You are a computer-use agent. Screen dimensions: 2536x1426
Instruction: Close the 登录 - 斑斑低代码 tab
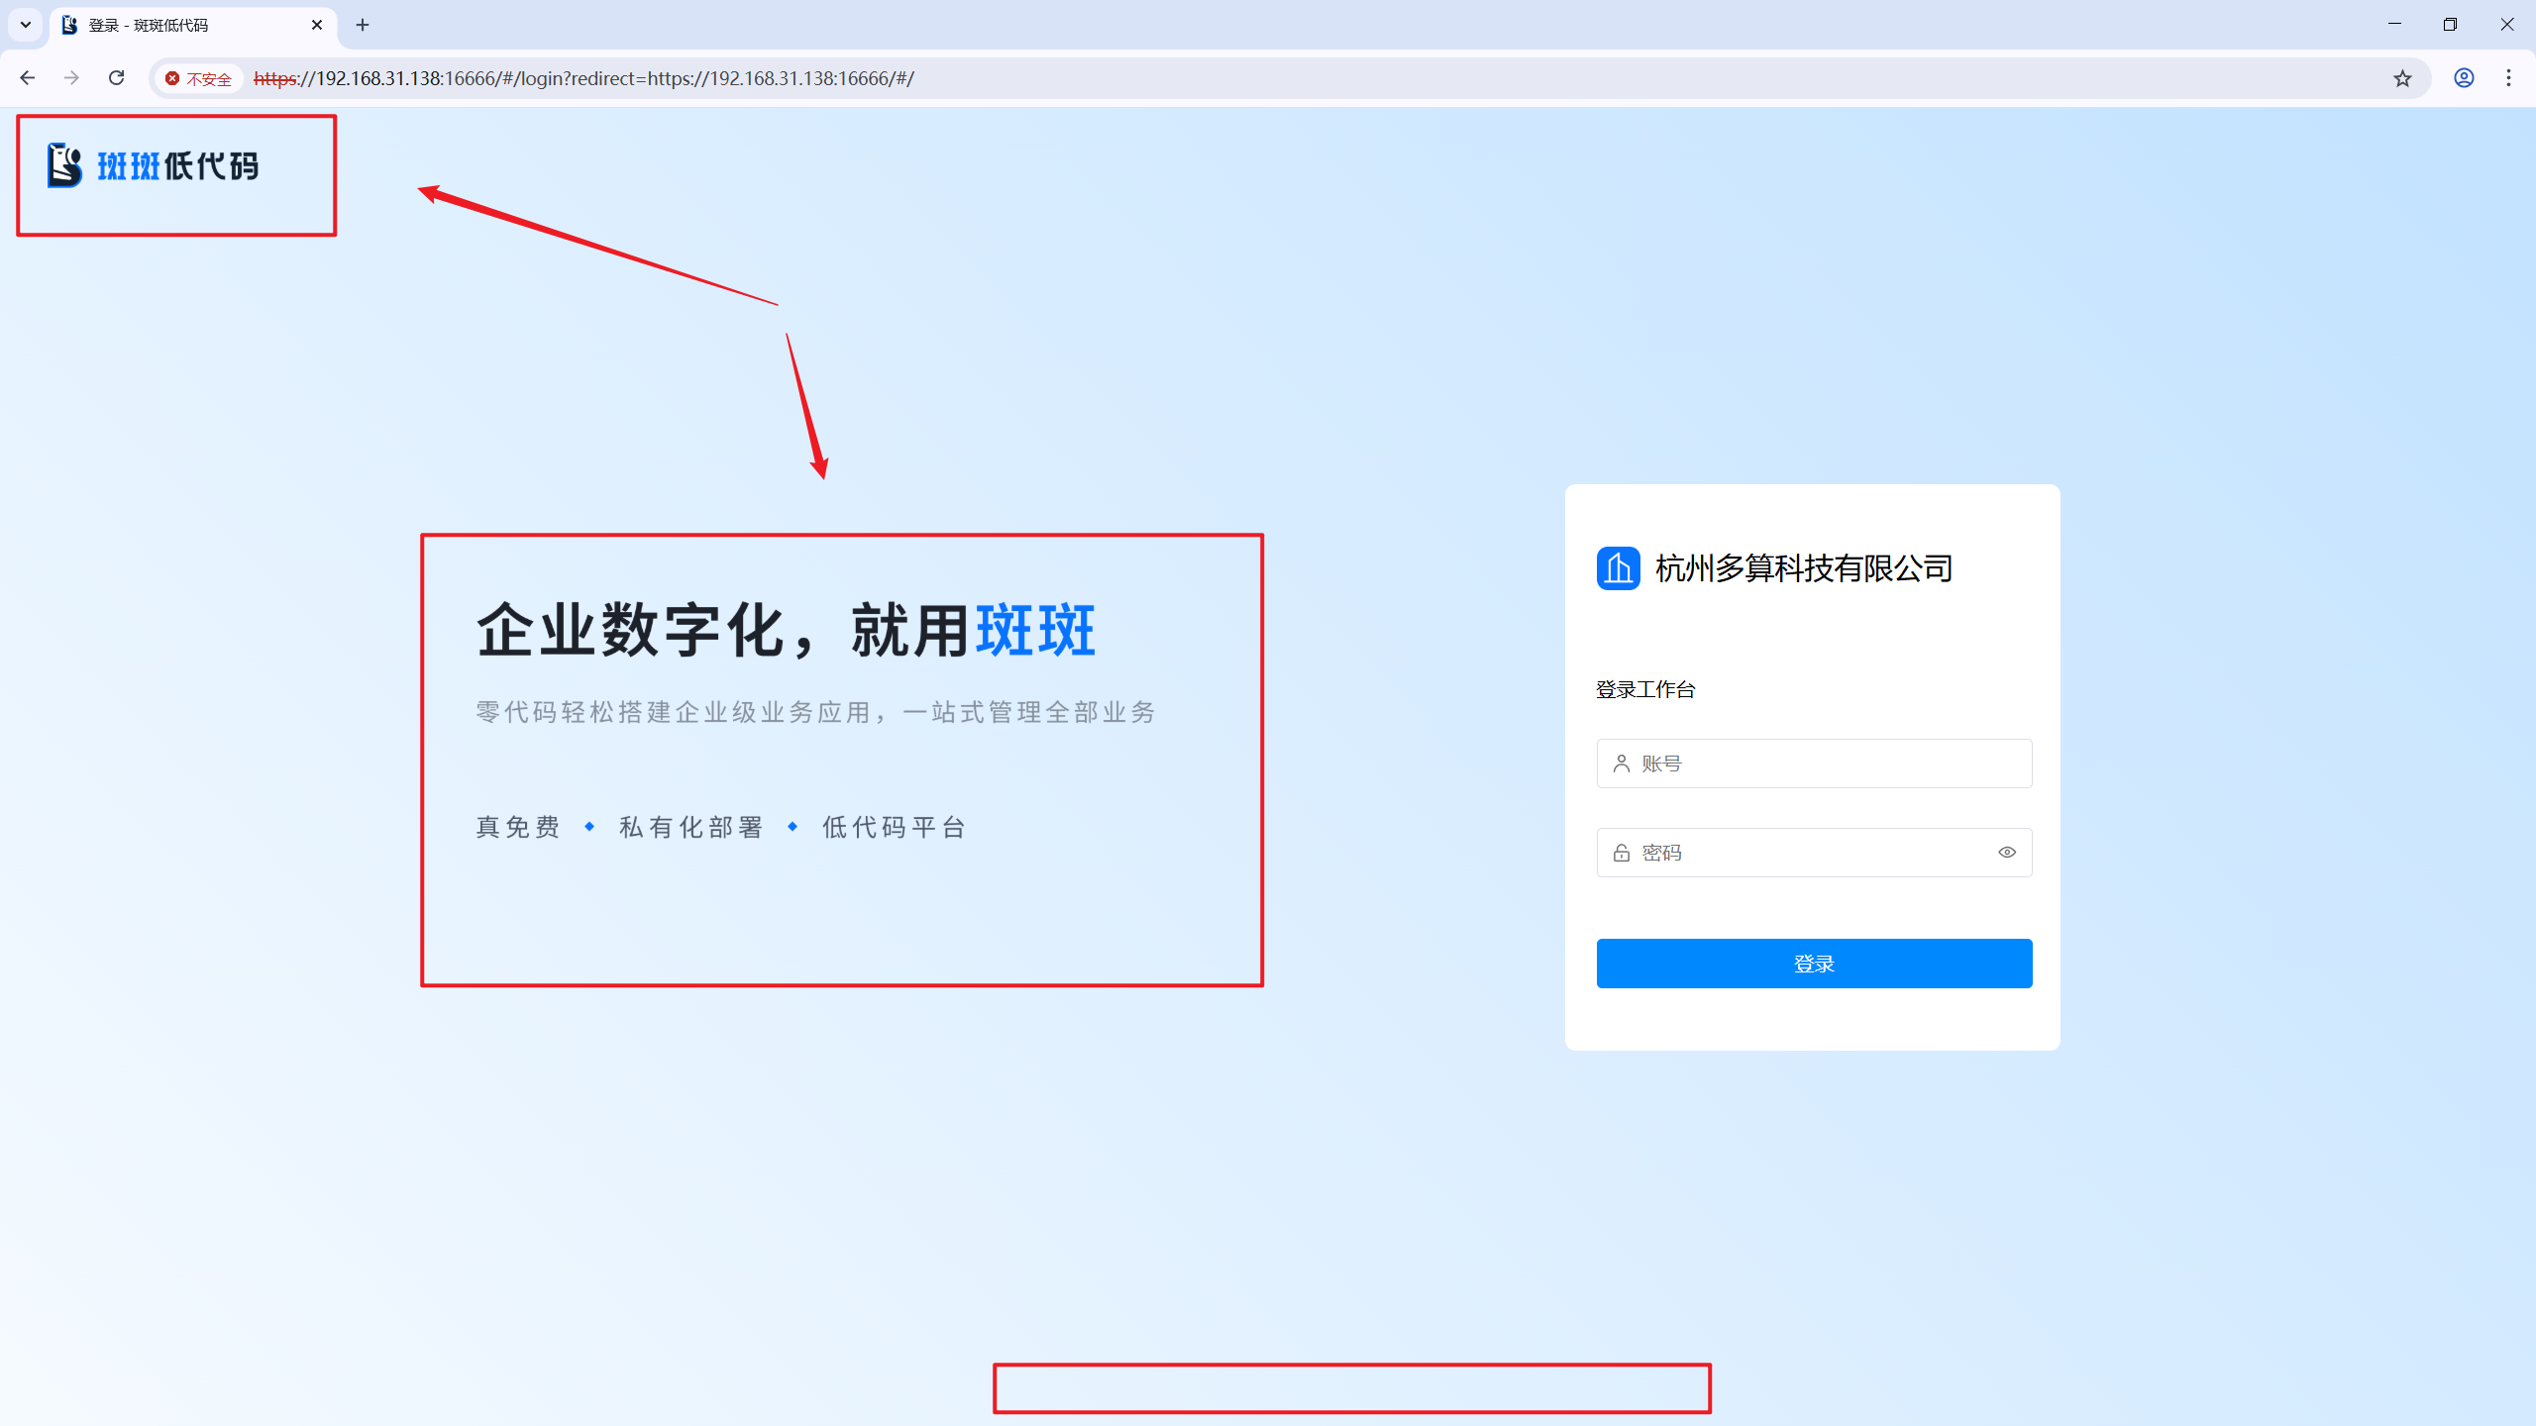[x=317, y=25]
